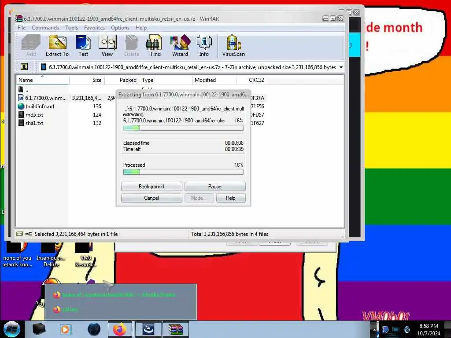Click size value 132 for sha1.txt
Viewport: 451px width, 338px height.
pyautogui.click(x=97, y=123)
